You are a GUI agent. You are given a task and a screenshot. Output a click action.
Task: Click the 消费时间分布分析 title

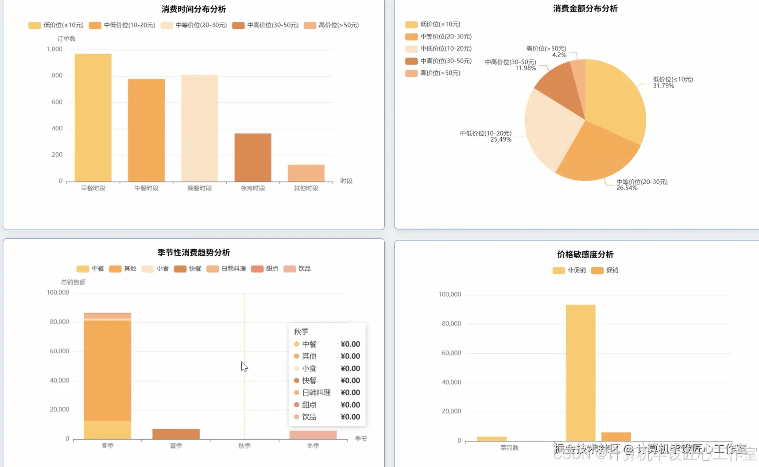tap(194, 9)
